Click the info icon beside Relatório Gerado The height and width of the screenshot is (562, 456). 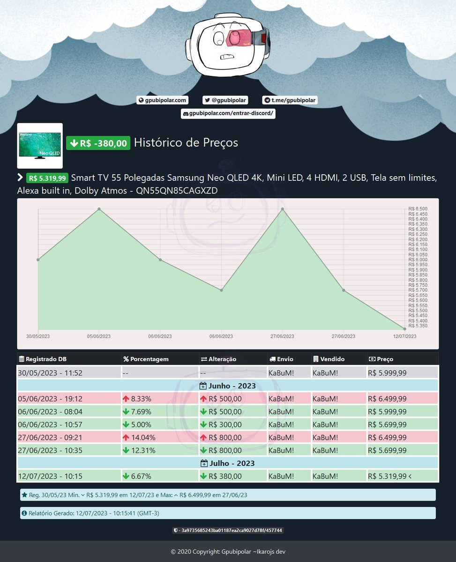(24, 513)
